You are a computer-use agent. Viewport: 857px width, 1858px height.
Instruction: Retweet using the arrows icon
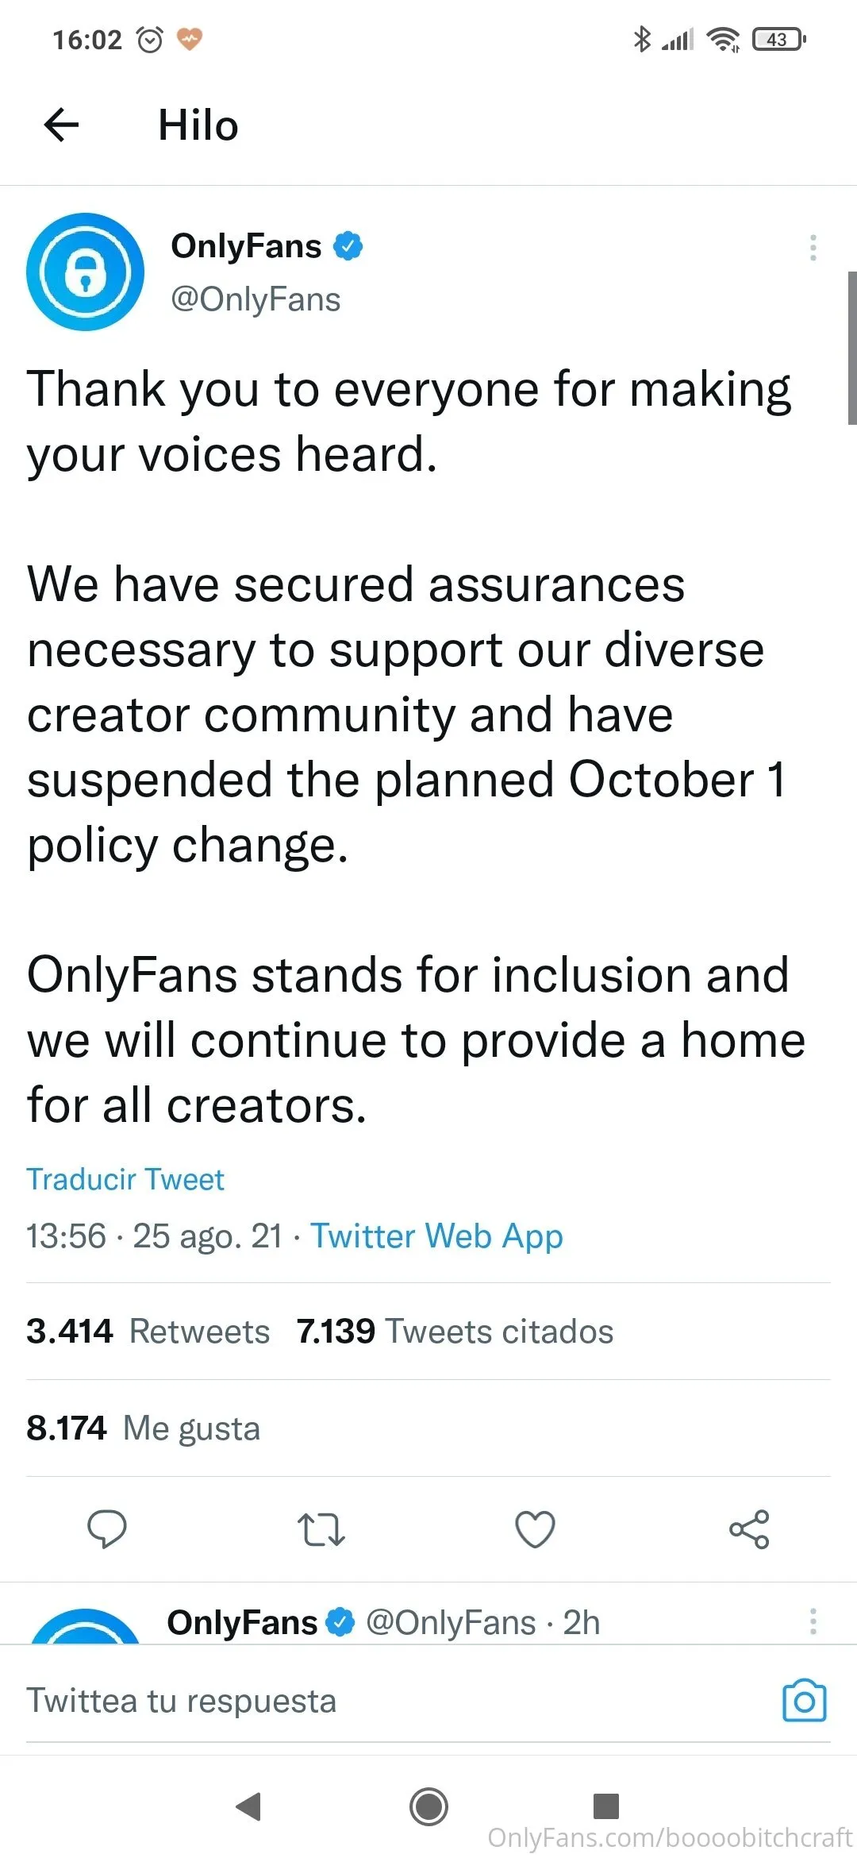(x=321, y=1529)
